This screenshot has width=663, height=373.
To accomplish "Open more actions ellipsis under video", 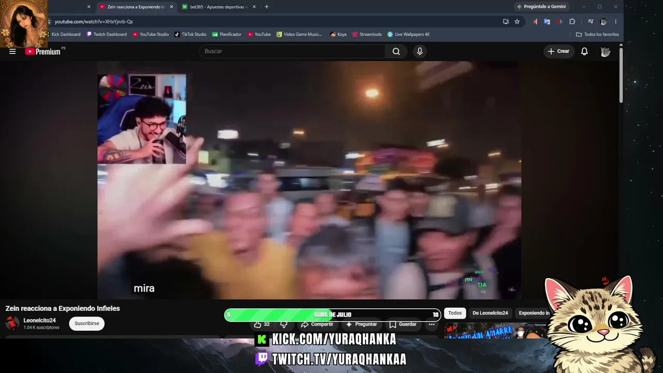I will point(431,324).
